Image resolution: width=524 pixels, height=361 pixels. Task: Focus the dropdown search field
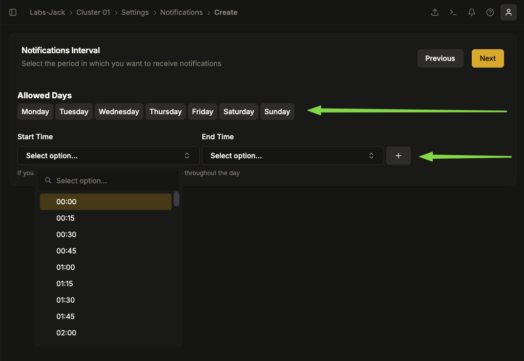point(109,181)
